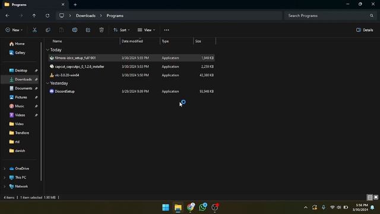The image size is (380, 214).
Task: Switch to details list view icon
Action: point(370,197)
